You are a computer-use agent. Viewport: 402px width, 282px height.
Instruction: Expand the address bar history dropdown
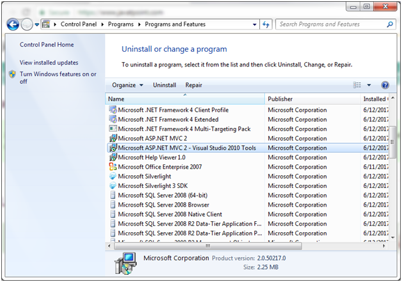[255, 24]
